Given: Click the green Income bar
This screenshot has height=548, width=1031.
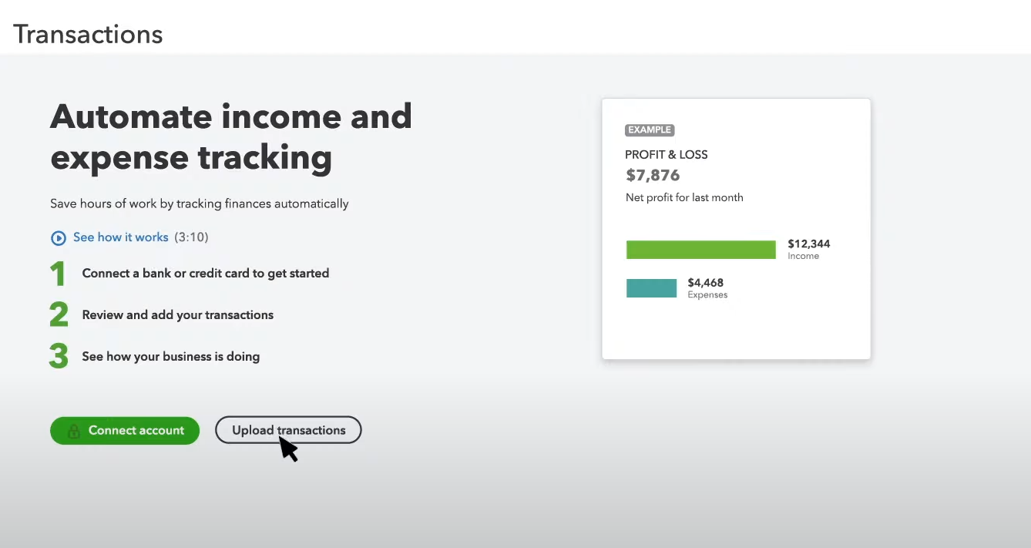Looking at the screenshot, I should [701, 250].
